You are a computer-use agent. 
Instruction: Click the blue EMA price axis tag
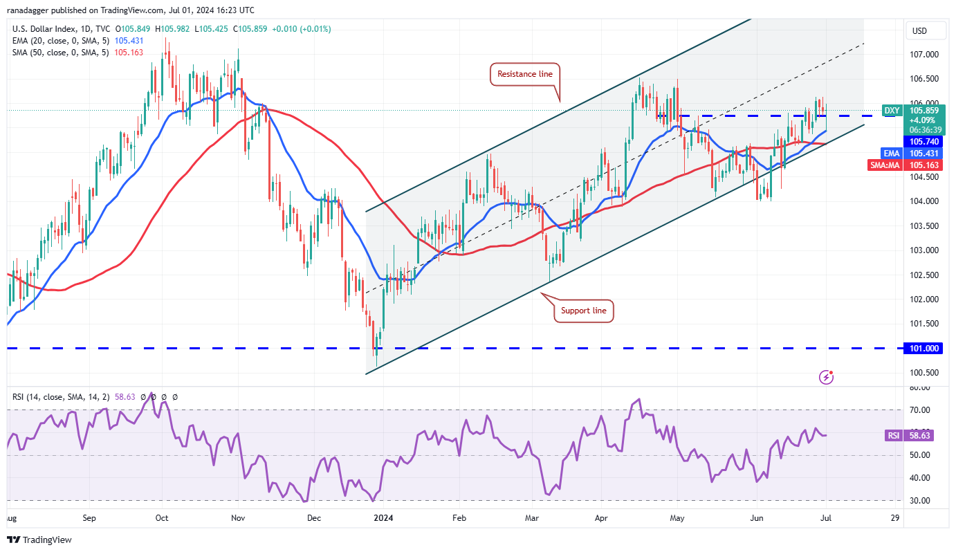pyautogui.click(x=892, y=153)
